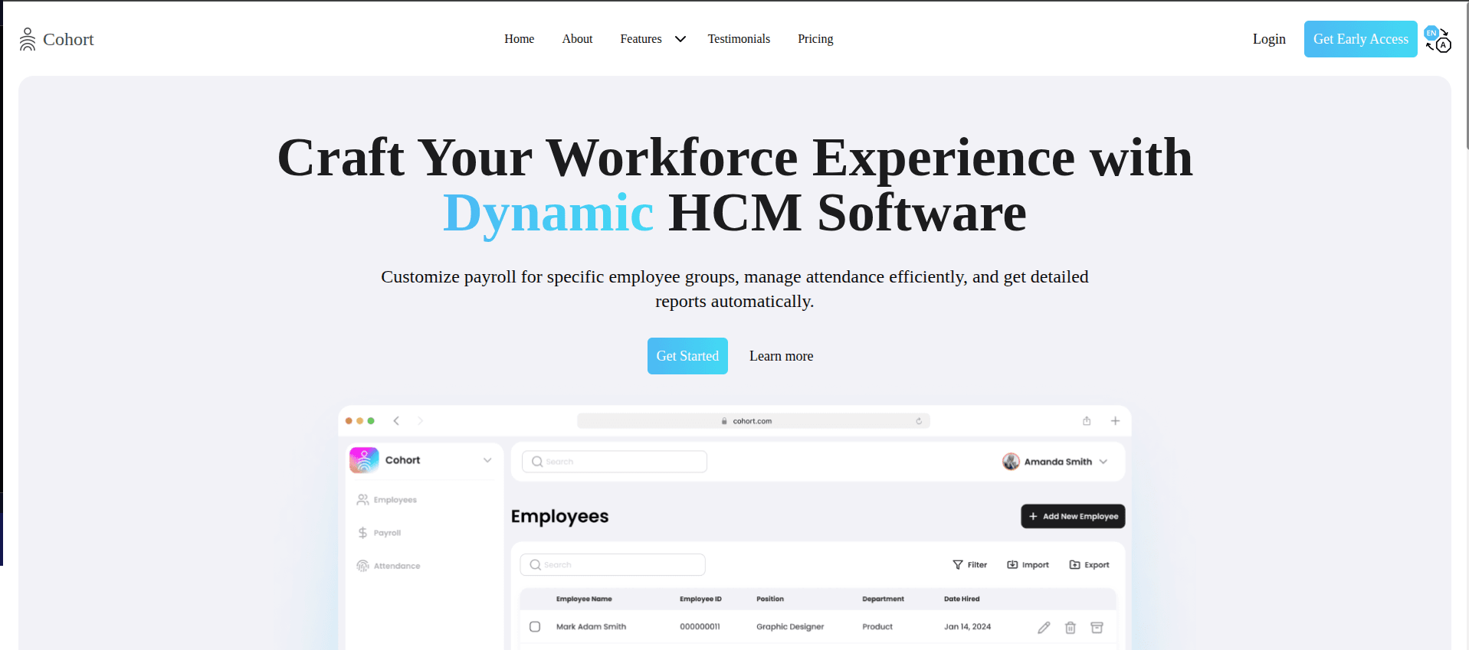Screen dimensions: 1469x650
Task: Tick the checkbox beside Mark Adam Smith
Action: [535, 626]
